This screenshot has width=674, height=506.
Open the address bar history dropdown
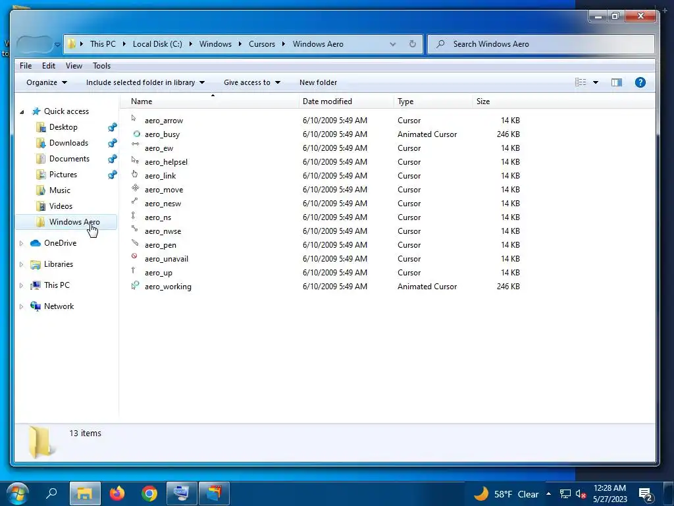(392, 44)
